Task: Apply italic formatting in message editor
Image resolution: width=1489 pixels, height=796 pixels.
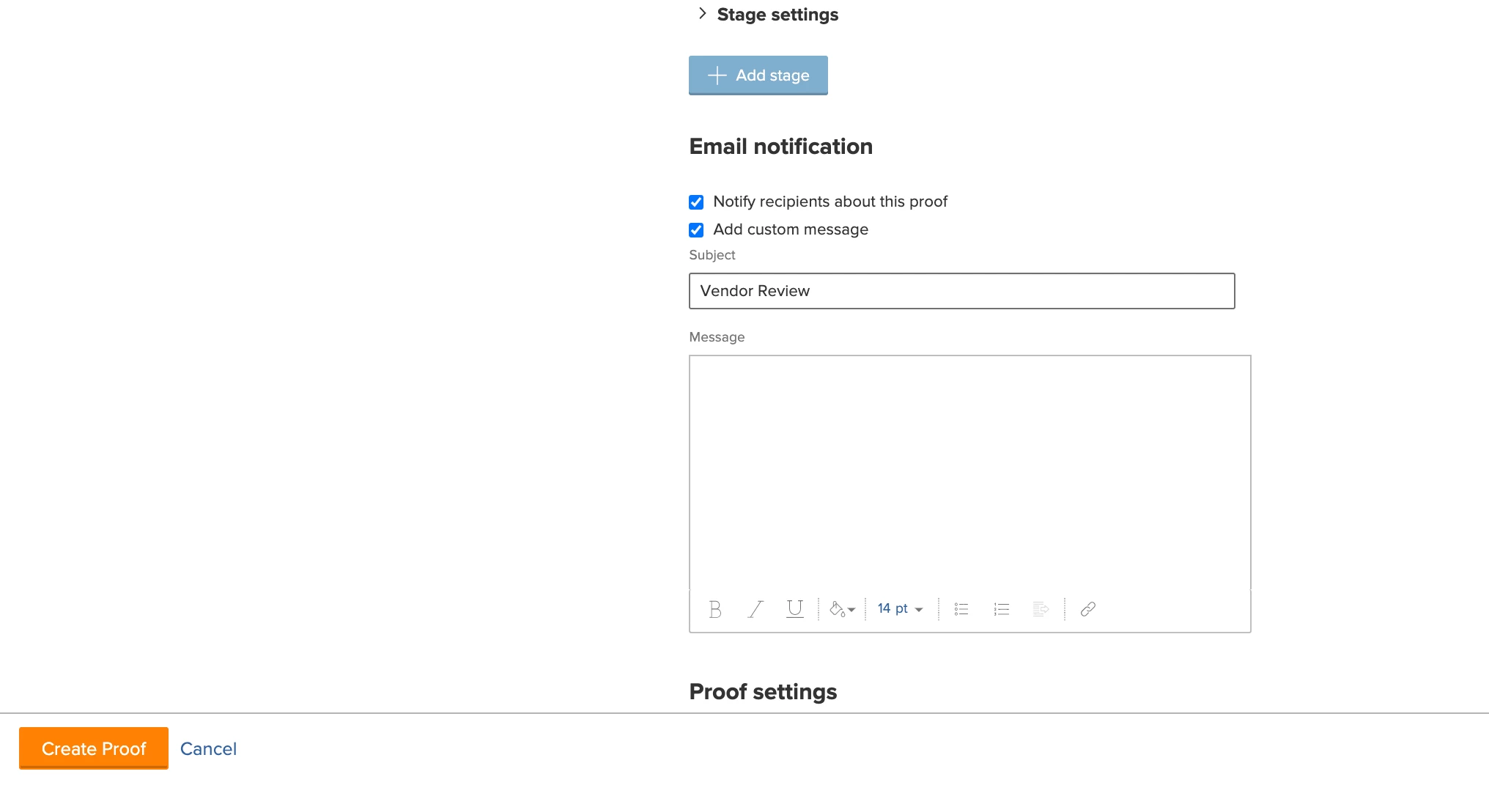Action: 755,609
